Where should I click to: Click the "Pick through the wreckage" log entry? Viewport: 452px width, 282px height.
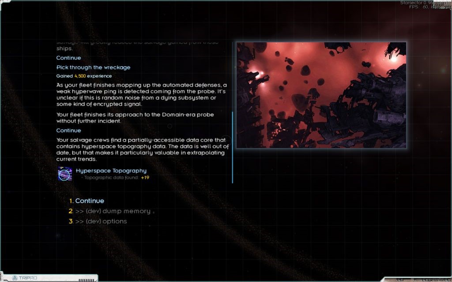(93, 67)
